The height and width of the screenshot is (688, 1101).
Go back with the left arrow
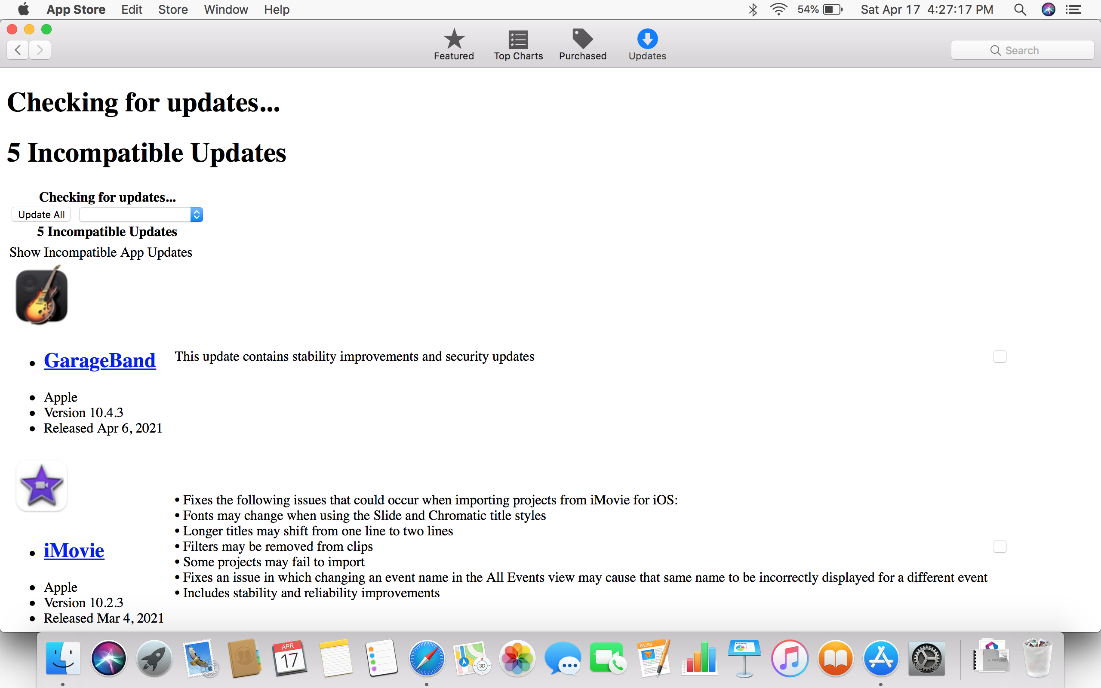tap(18, 49)
